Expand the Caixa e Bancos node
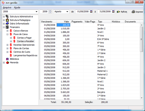 7,31
